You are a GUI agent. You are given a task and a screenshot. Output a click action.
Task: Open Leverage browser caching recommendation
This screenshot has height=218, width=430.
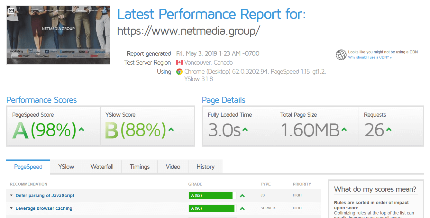[x=44, y=208]
